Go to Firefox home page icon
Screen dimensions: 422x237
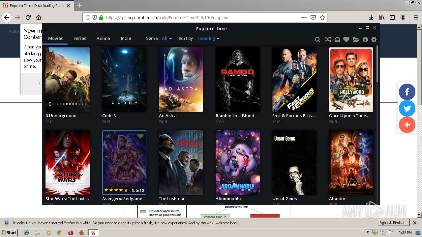tap(39, 17)
